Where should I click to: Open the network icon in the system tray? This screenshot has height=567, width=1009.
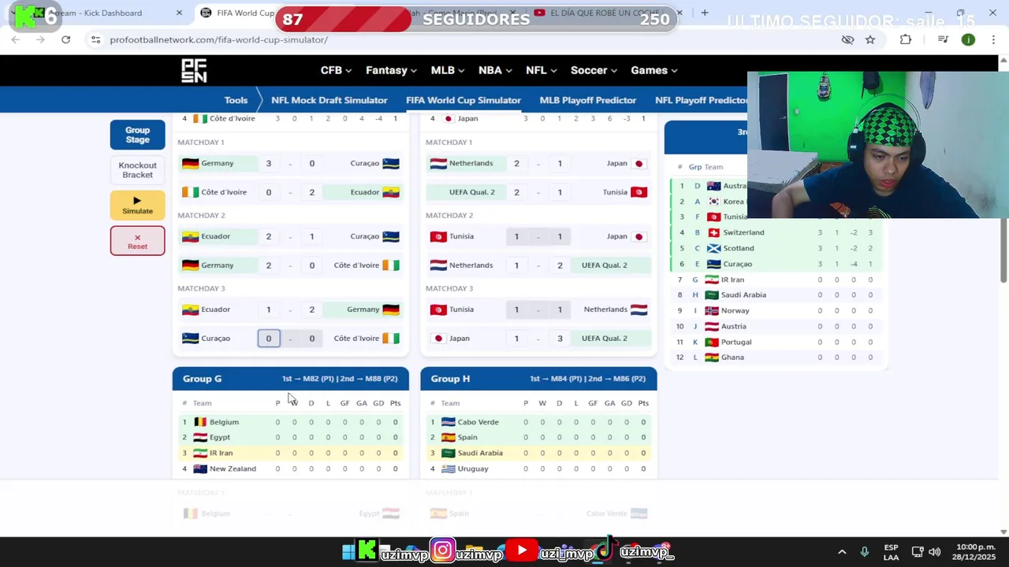918,552
